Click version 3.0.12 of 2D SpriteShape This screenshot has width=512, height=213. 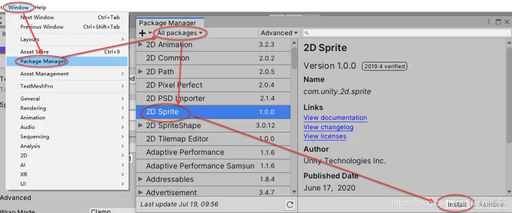point(266,125)
